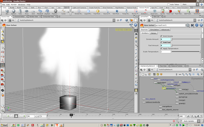Select the Fuel from Object tool
Screen dimensions: 204x127
(x=98, y=12)
